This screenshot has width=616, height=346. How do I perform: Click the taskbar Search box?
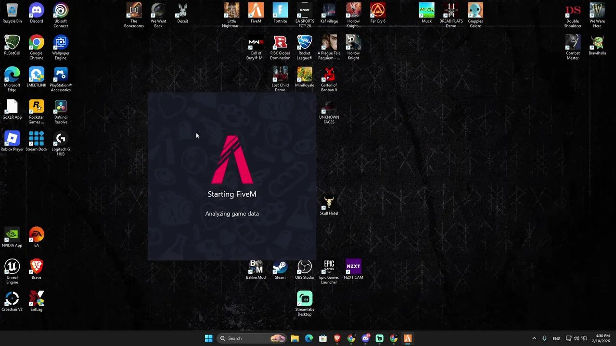(252, 338)
